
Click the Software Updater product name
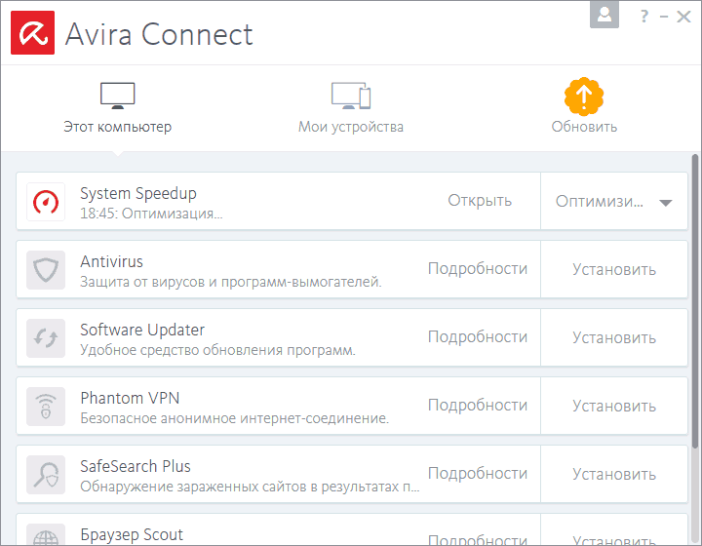(142, 330)
